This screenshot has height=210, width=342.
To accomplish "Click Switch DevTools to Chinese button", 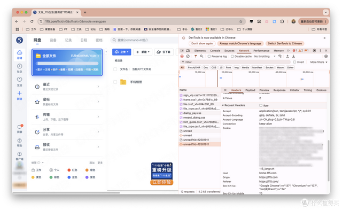I will coord(285,43).
